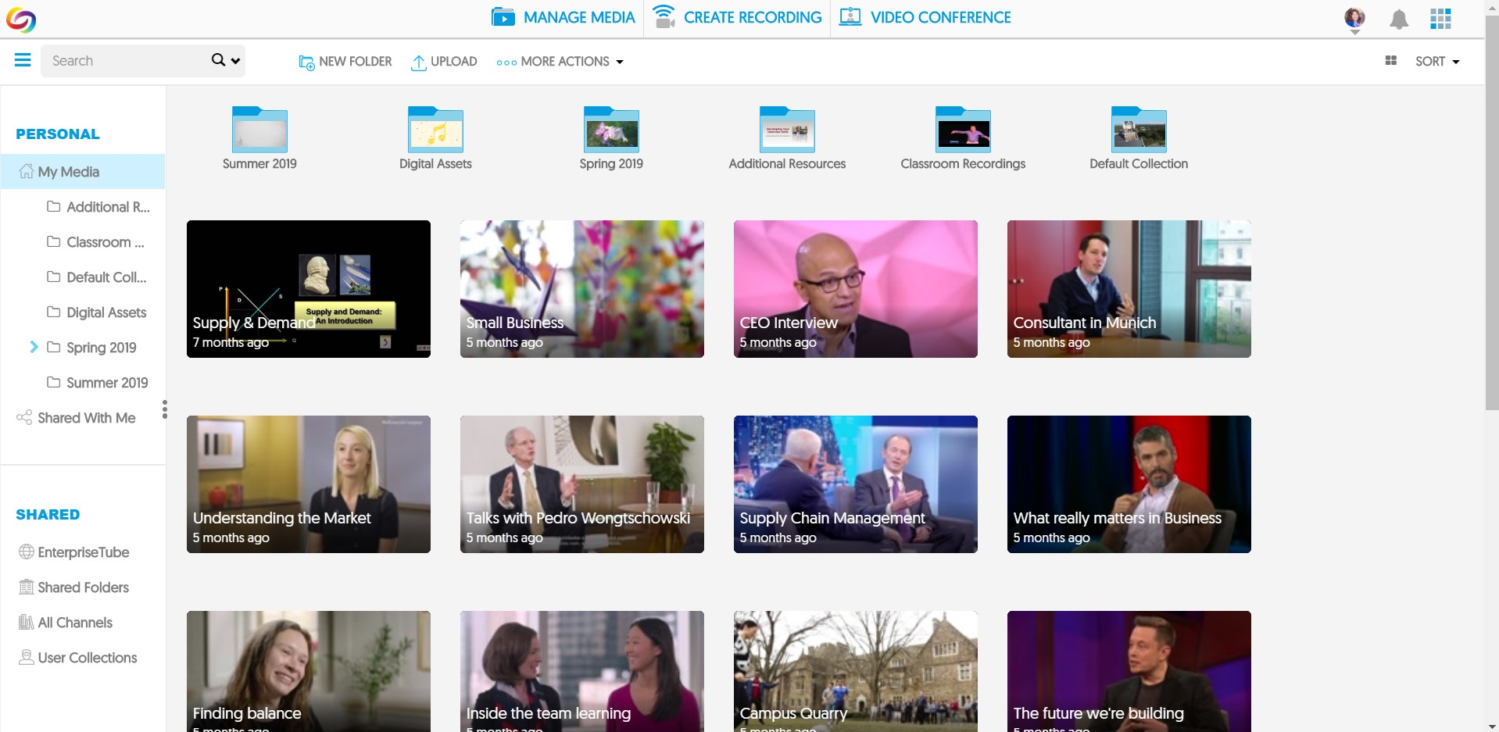Open All Channels in sidebar
The height and width of the screenshot is (732, 1499).
(66, 623)
